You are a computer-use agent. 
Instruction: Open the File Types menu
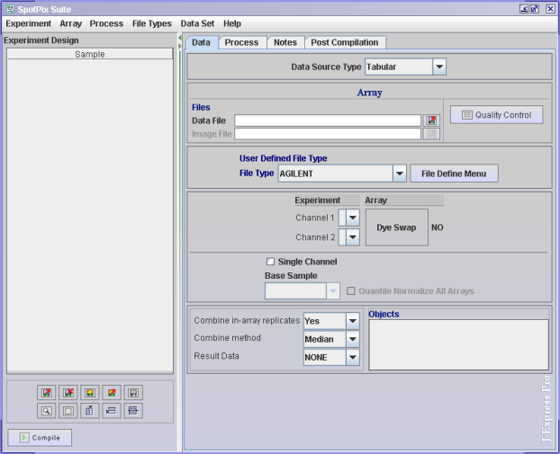(x=151, y=23)
